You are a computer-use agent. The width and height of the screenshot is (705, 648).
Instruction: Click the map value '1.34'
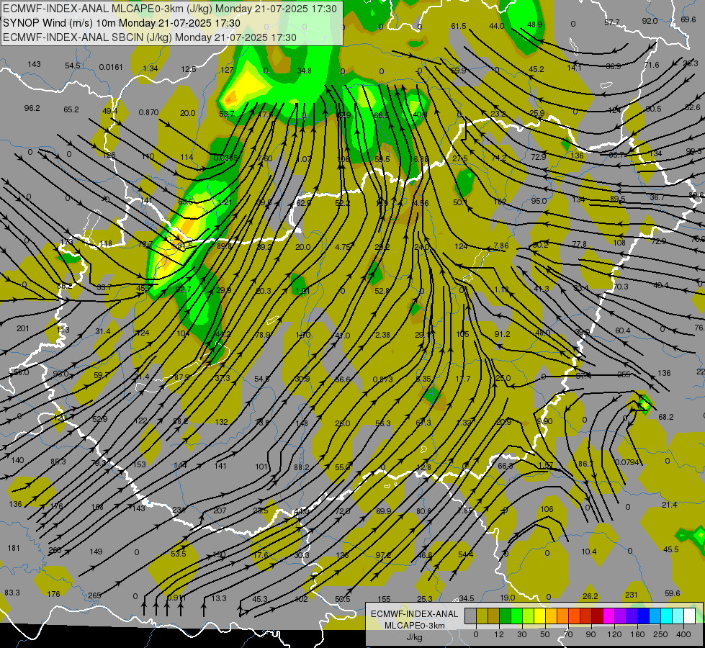151,68
